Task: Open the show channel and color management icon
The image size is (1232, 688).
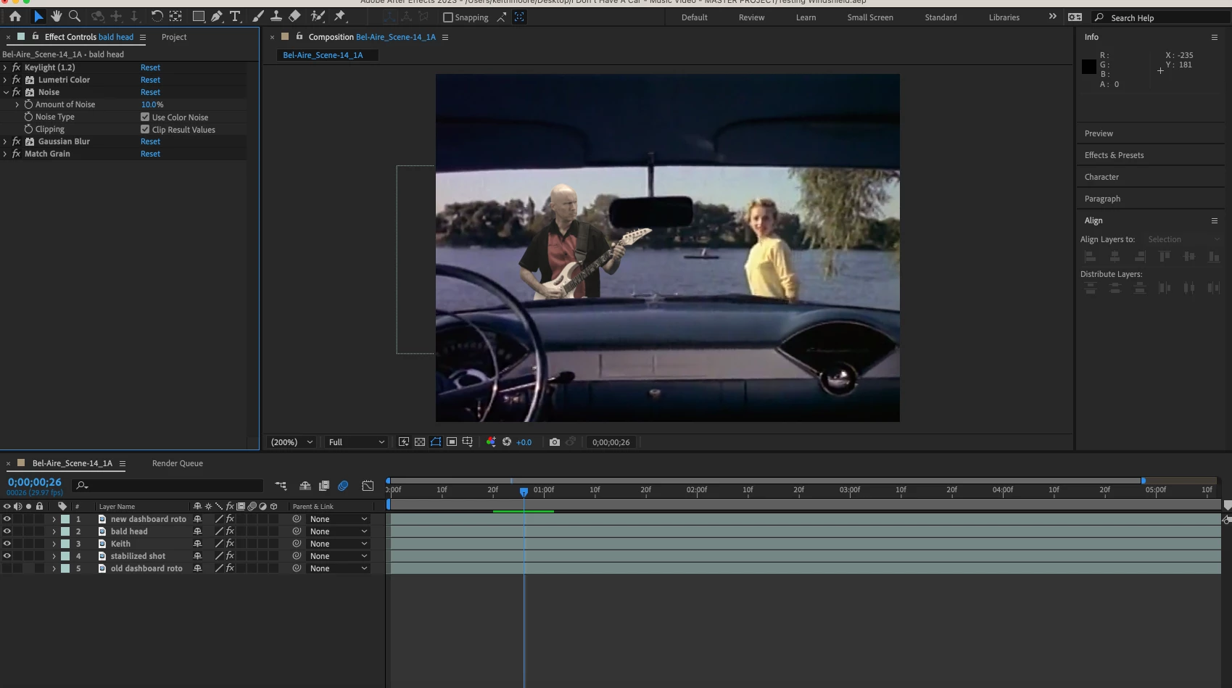Action: coord(491,442)
